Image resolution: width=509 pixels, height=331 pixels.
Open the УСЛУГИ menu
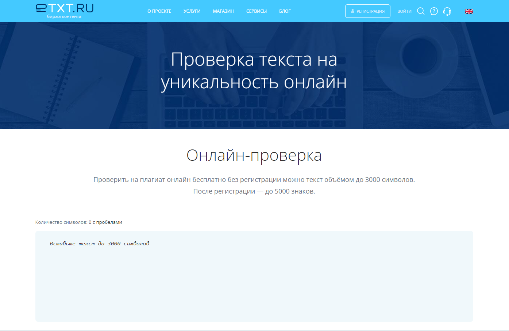pos(192,11)
